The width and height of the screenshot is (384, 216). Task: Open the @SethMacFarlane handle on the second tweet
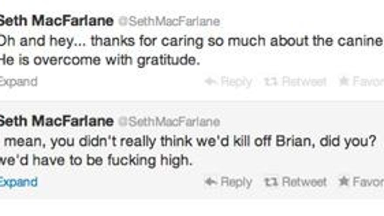click(169, 121)
